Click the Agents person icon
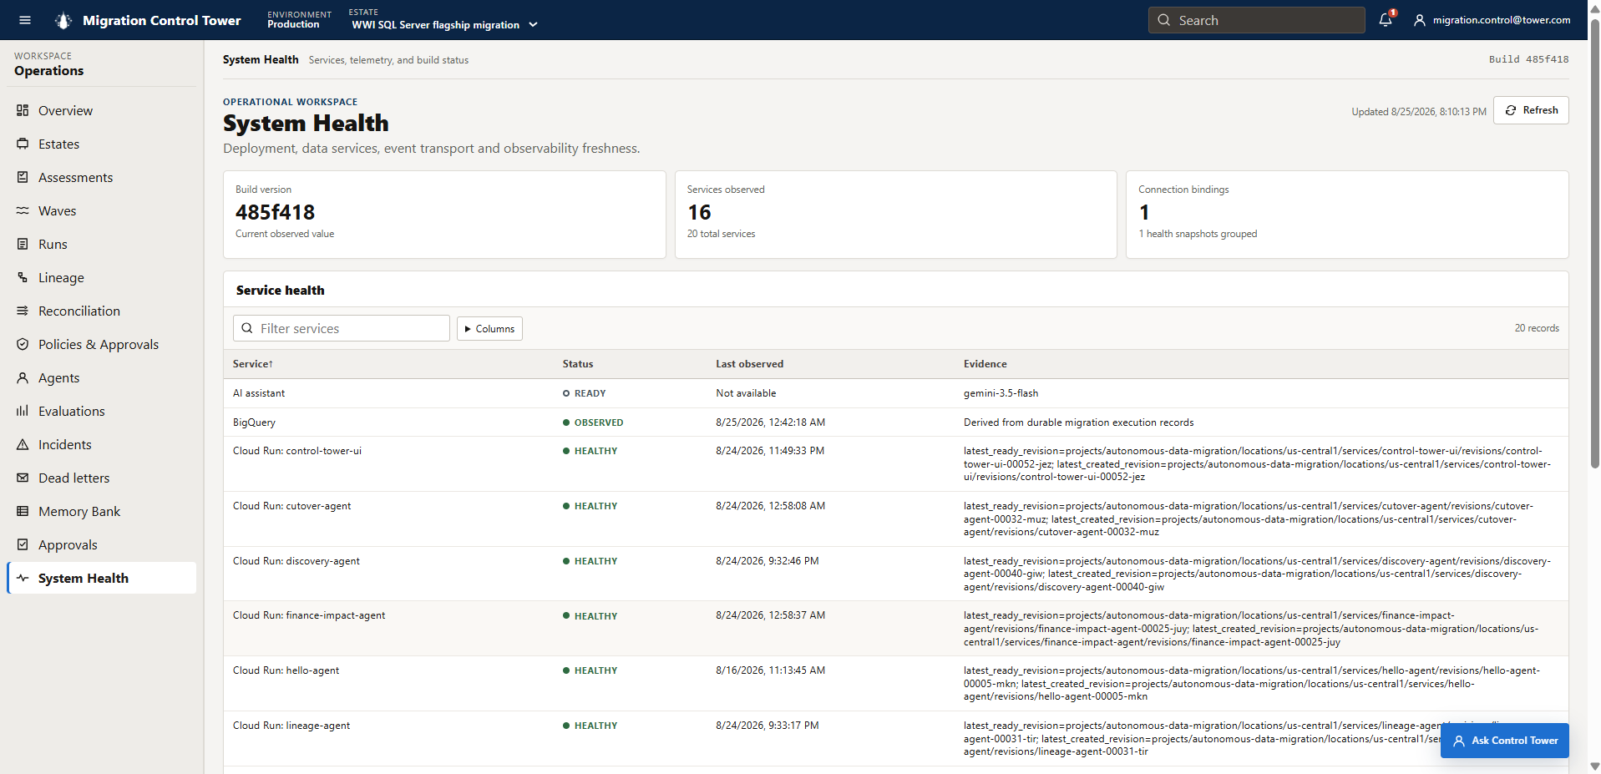Image resolution: width=1601 pixels, height=774 pixels. (23, 377)
